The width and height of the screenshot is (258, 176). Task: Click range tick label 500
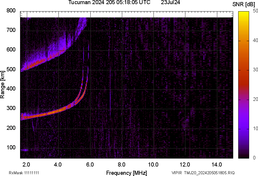(x=11, y=69)
